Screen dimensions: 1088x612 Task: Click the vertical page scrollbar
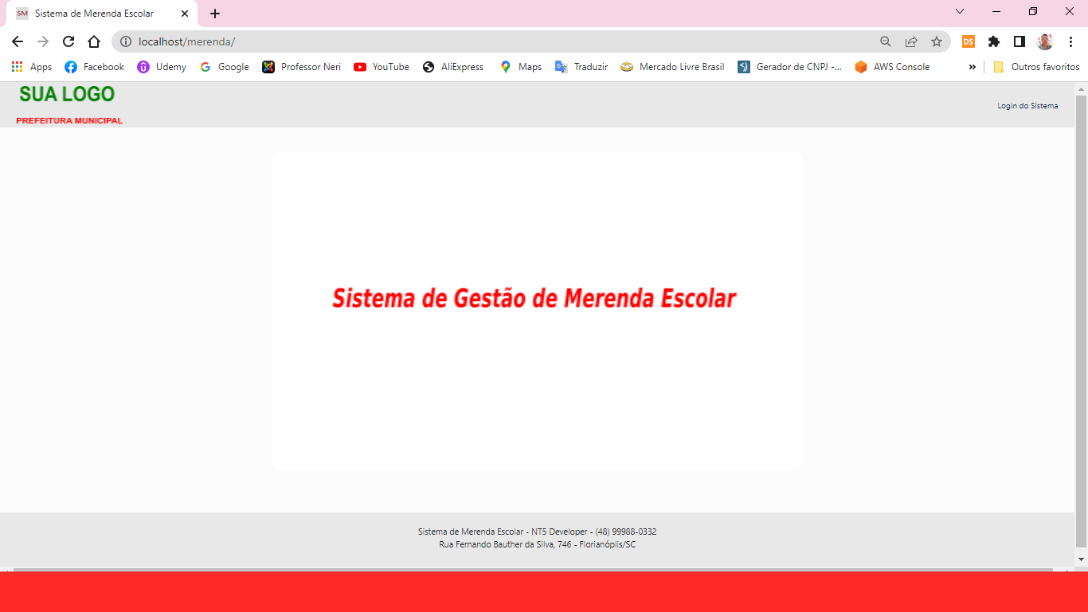tap(1081, 319)
